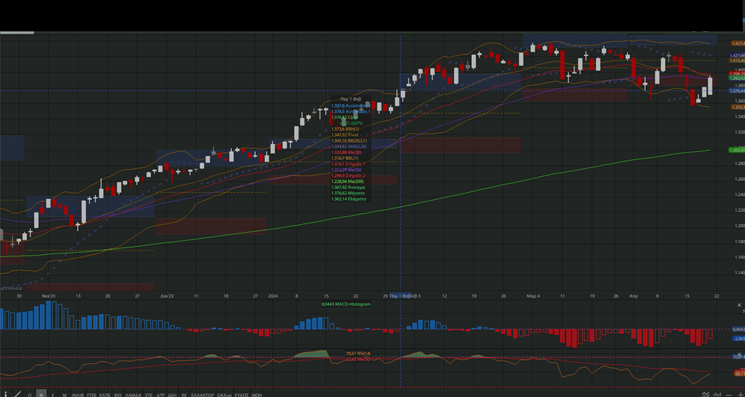Zoom in with the plus icon
745x397 pixels.
coord(741,394)
